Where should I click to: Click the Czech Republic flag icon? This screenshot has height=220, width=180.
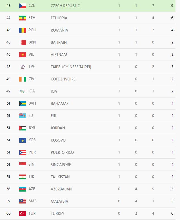coord(23,6)
